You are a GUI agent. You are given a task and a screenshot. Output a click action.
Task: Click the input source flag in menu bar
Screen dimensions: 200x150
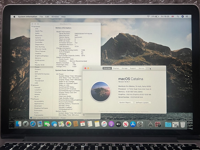tap(173, 16)
